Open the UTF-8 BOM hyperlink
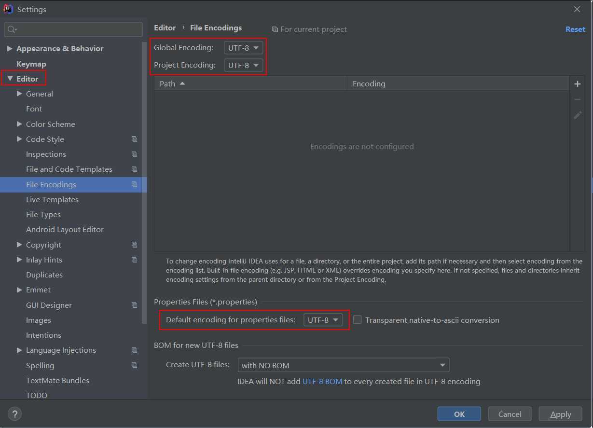Image resolution: width=593 pixels, height=428 pixels. tap(322, 382)
